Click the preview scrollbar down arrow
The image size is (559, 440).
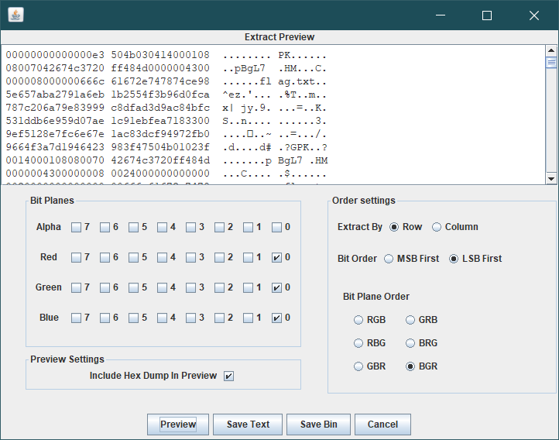[551, 179]
